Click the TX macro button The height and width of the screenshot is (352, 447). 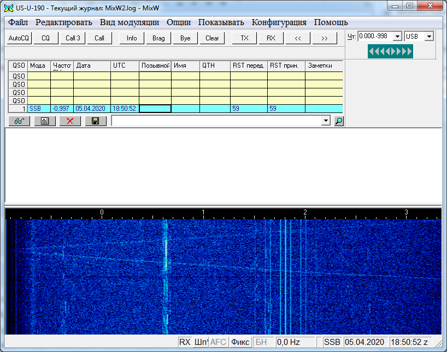tap(244, 38)
